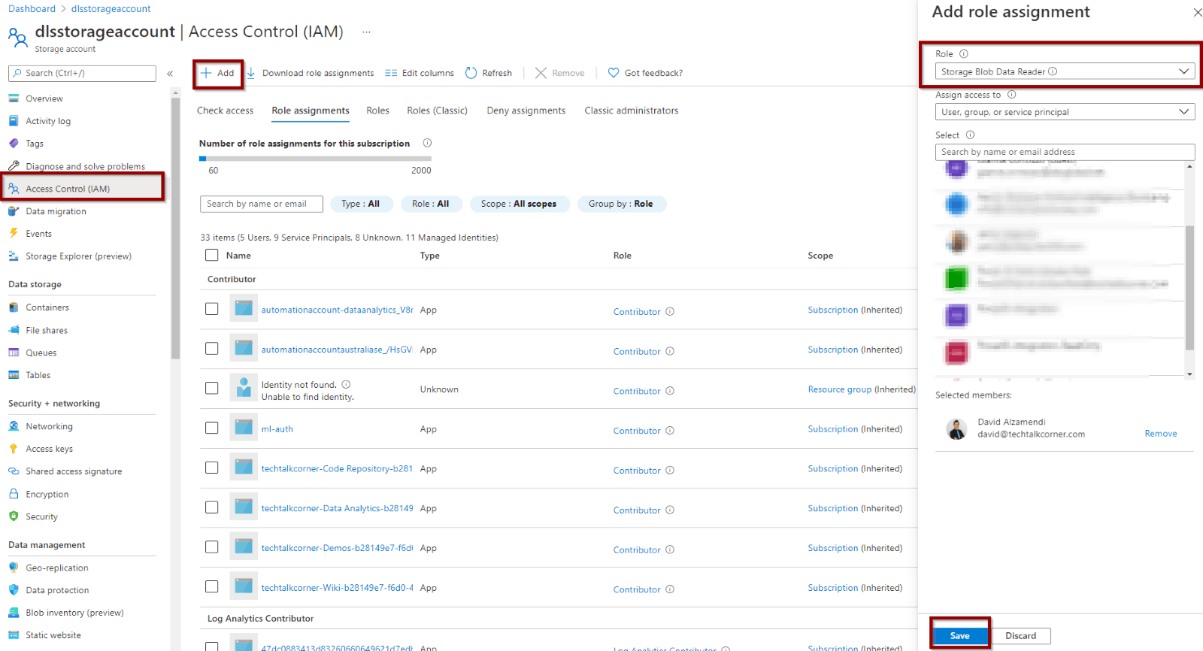Screen dimensions: 1203x651
Task: Open the Containers icon under Data storage
Action: point(14,307)
